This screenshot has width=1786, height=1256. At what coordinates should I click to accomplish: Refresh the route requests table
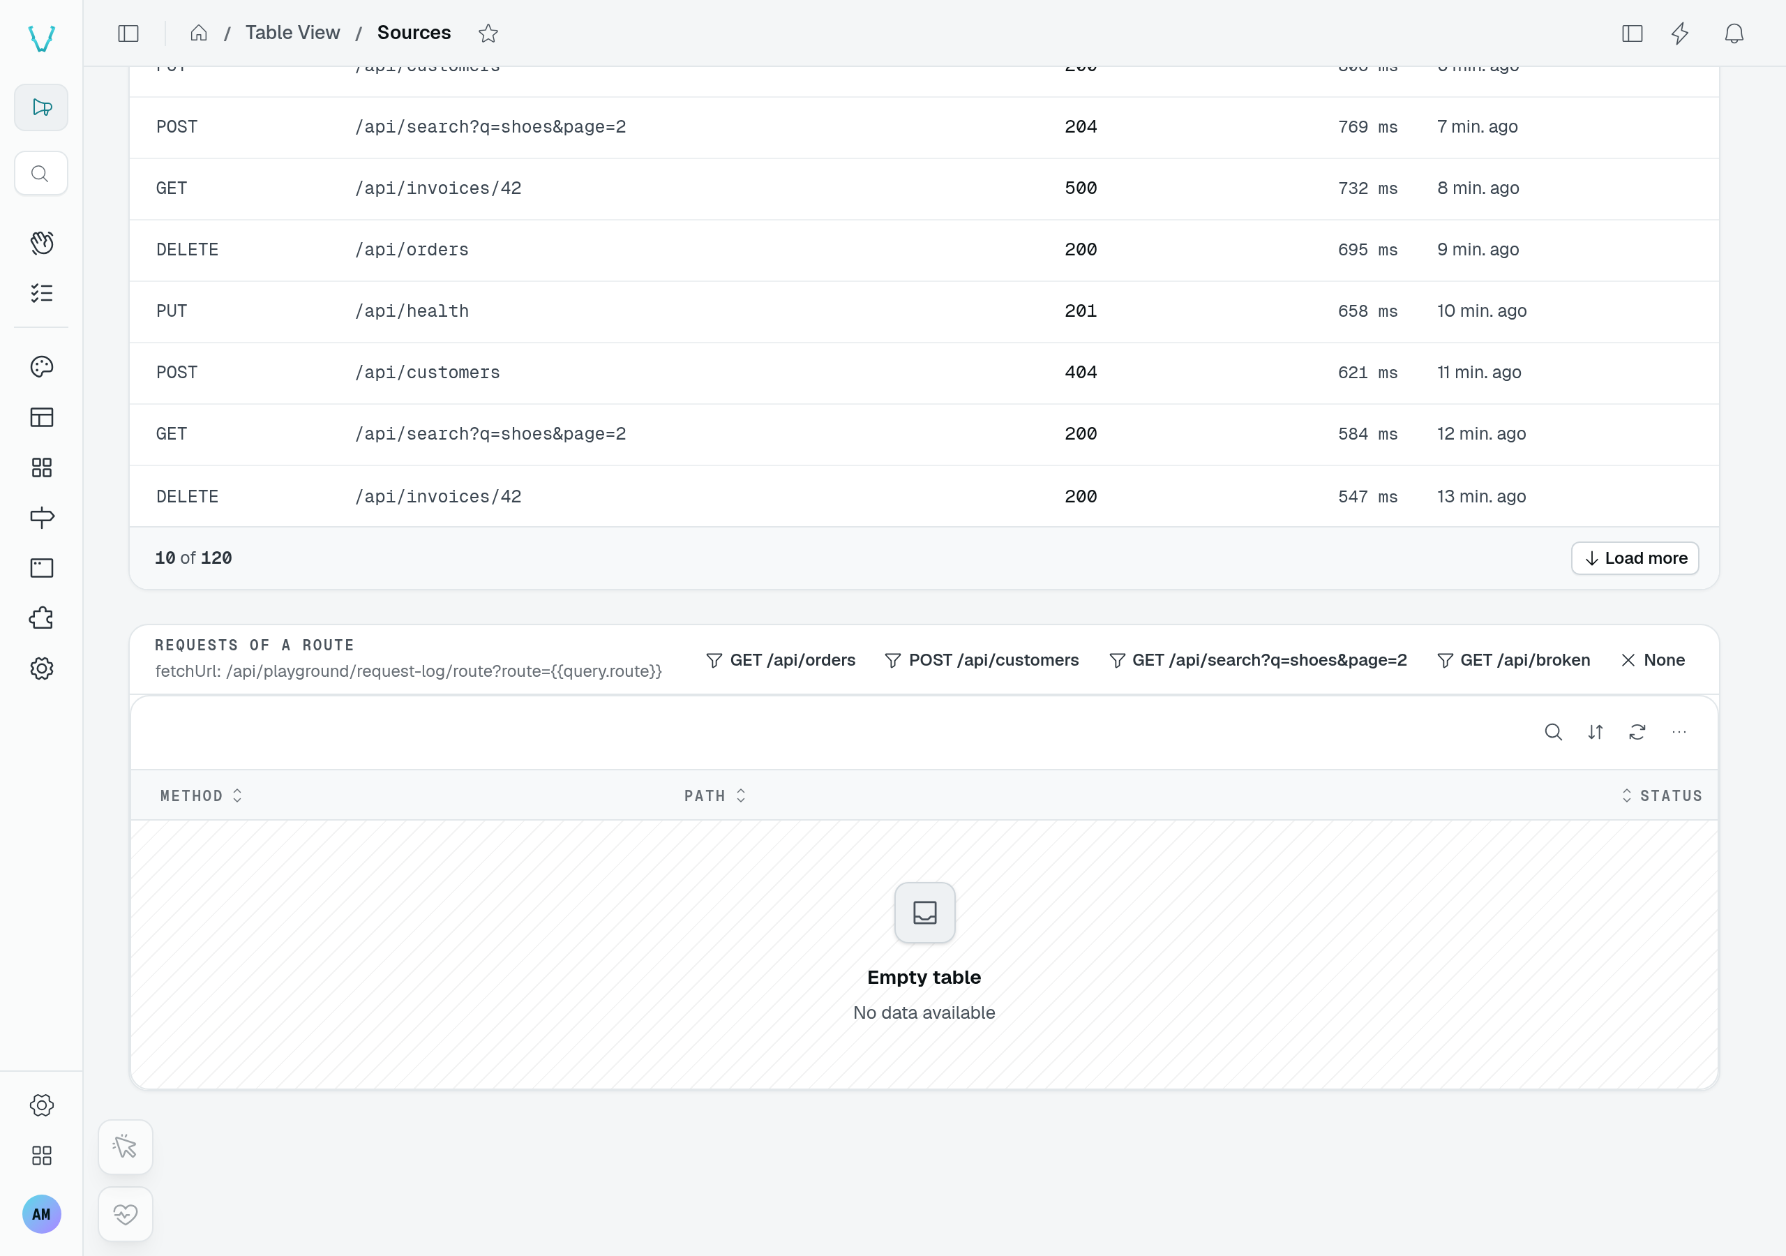click(1637, 731)
